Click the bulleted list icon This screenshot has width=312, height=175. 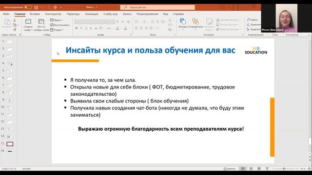click(136, 21)
